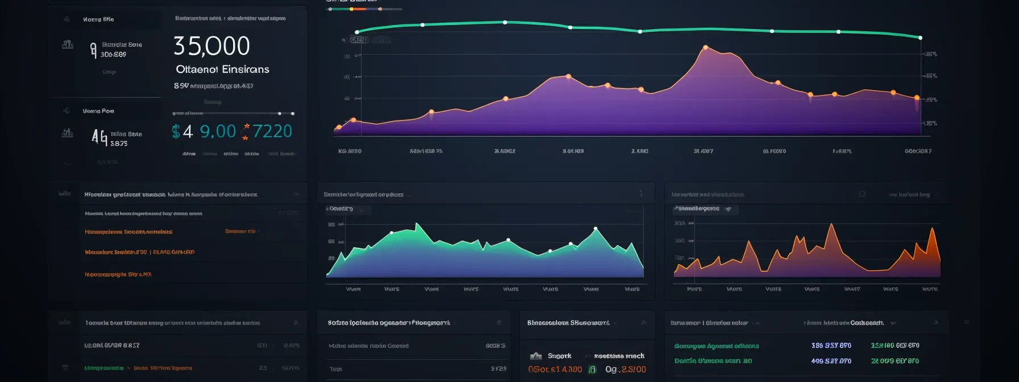Click the sidebar icon left of the orange list panel
The width and height of the screenshot is (1019, 382).
(64, 194)
